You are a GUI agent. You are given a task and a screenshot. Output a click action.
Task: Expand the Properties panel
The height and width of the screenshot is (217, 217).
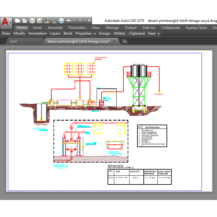[84, 33]
